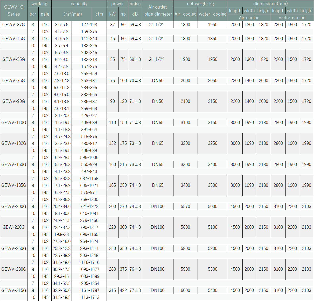Select the air-cooled weight '5570'
Image resolution: width=314 pixels, height=301 pixels.
pyautogui.click(x=185, y=206)
